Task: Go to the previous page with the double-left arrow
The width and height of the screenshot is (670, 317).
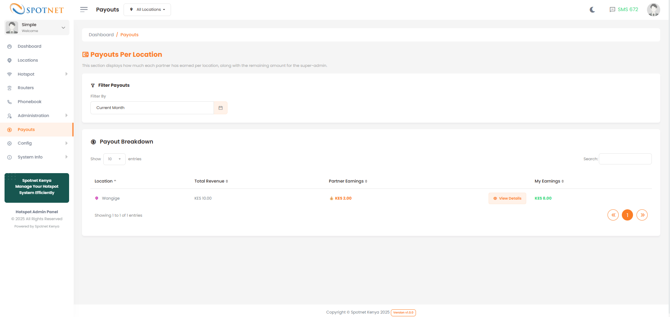Action: pyautogui.click(x=613, y=215)
